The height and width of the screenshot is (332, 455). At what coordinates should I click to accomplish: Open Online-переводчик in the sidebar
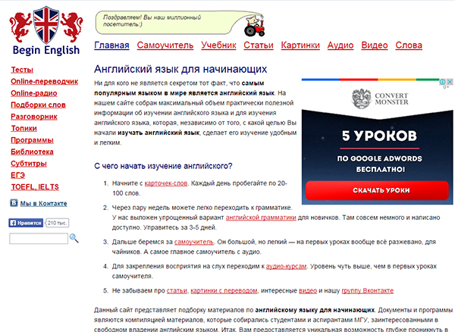pyautogui.click(x=44, y=81)
